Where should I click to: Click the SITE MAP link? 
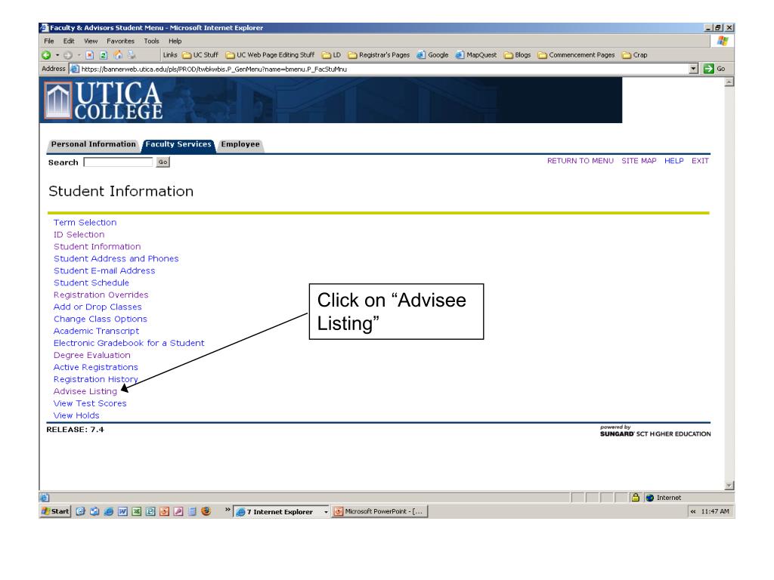pos(639,161)
